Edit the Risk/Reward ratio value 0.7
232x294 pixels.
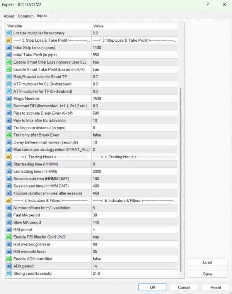click(x=135, y=77)
